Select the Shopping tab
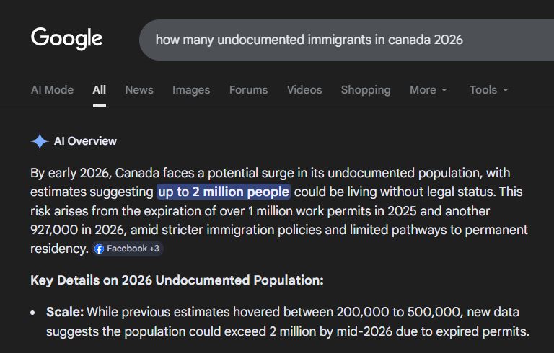 click(365, 90)
